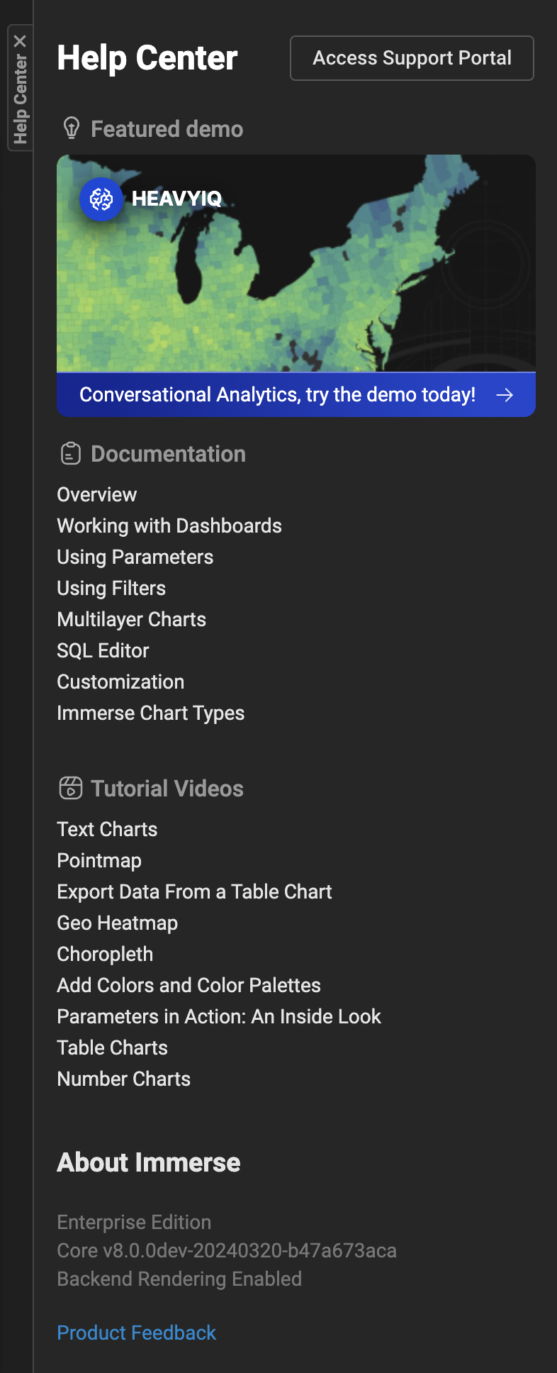Click the Product Feedback link
Screen dimensions: 557x1373
click(137, 1333)
